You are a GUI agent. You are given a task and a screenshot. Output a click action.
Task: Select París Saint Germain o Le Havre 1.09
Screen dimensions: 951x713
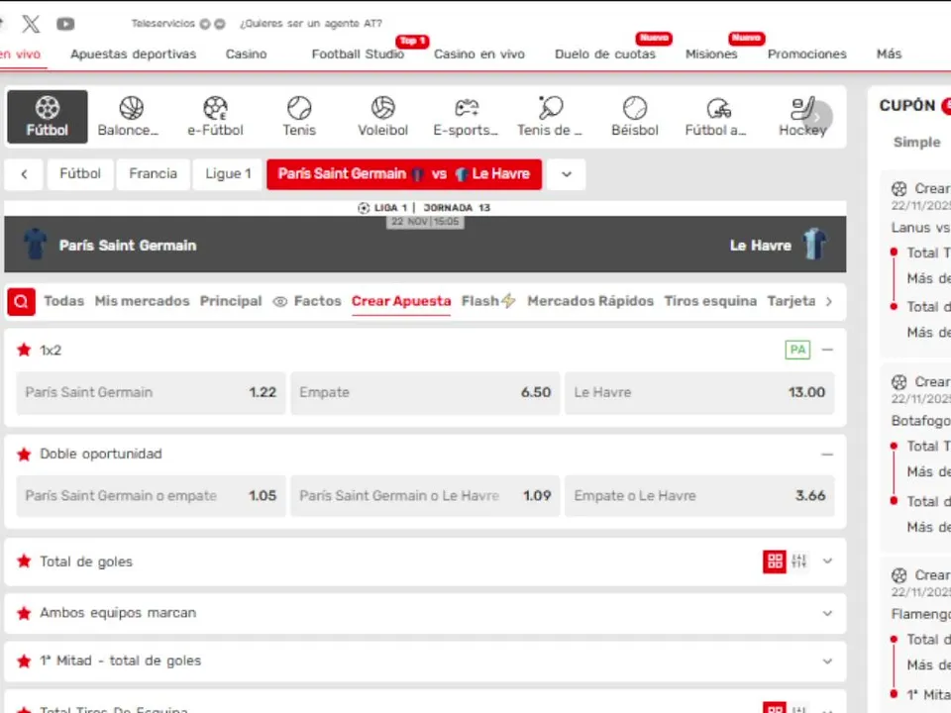point(425,496)
